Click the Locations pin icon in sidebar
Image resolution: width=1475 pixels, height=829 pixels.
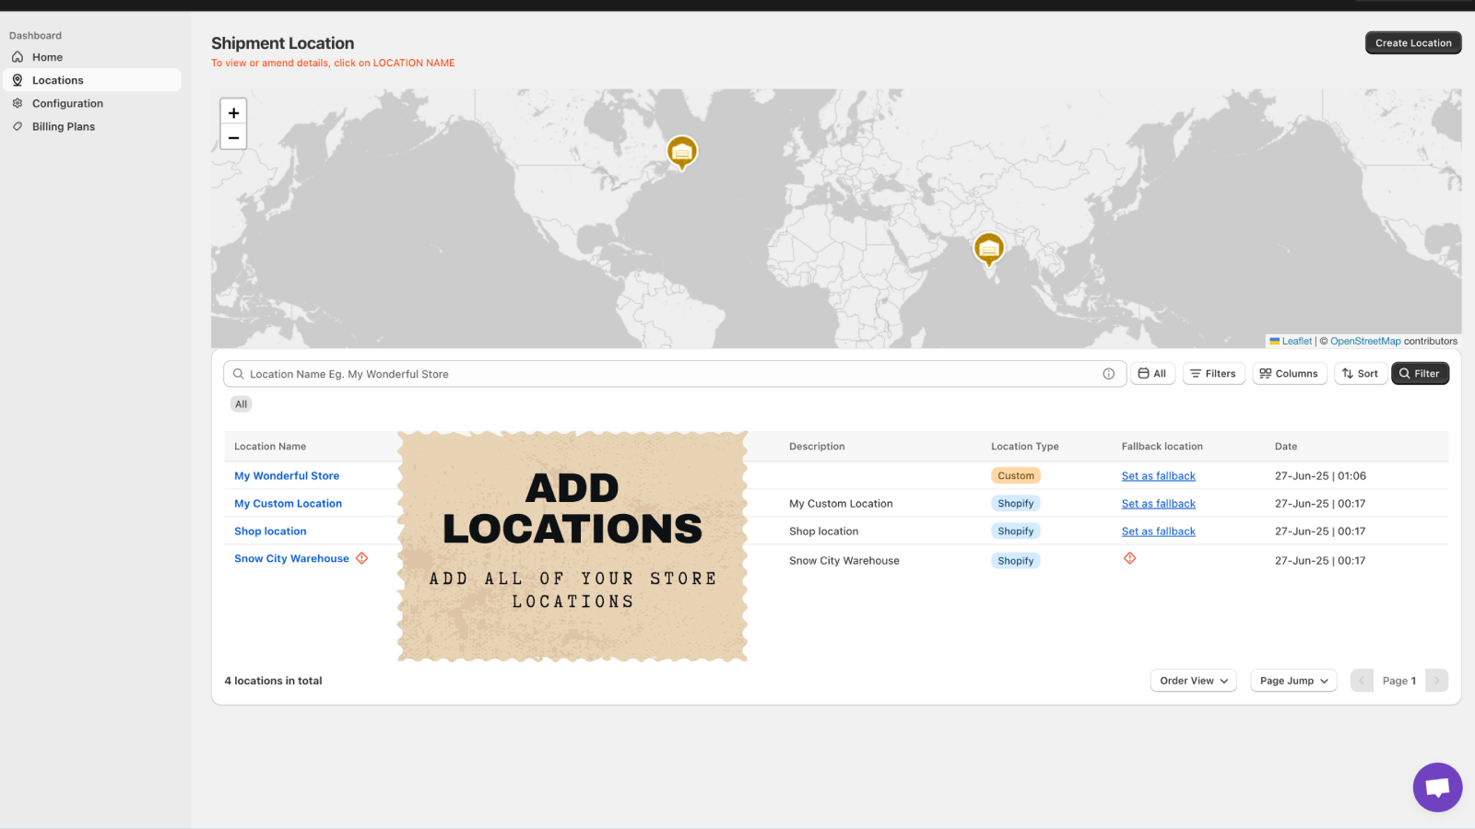[x=18, y=80]
